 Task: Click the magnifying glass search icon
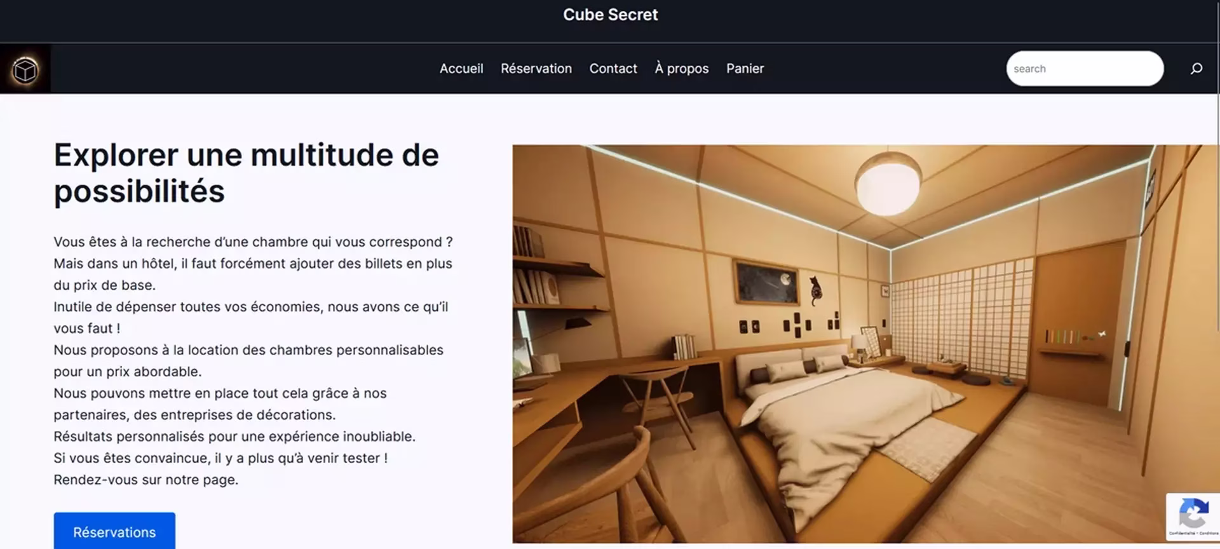(1196, 68)
